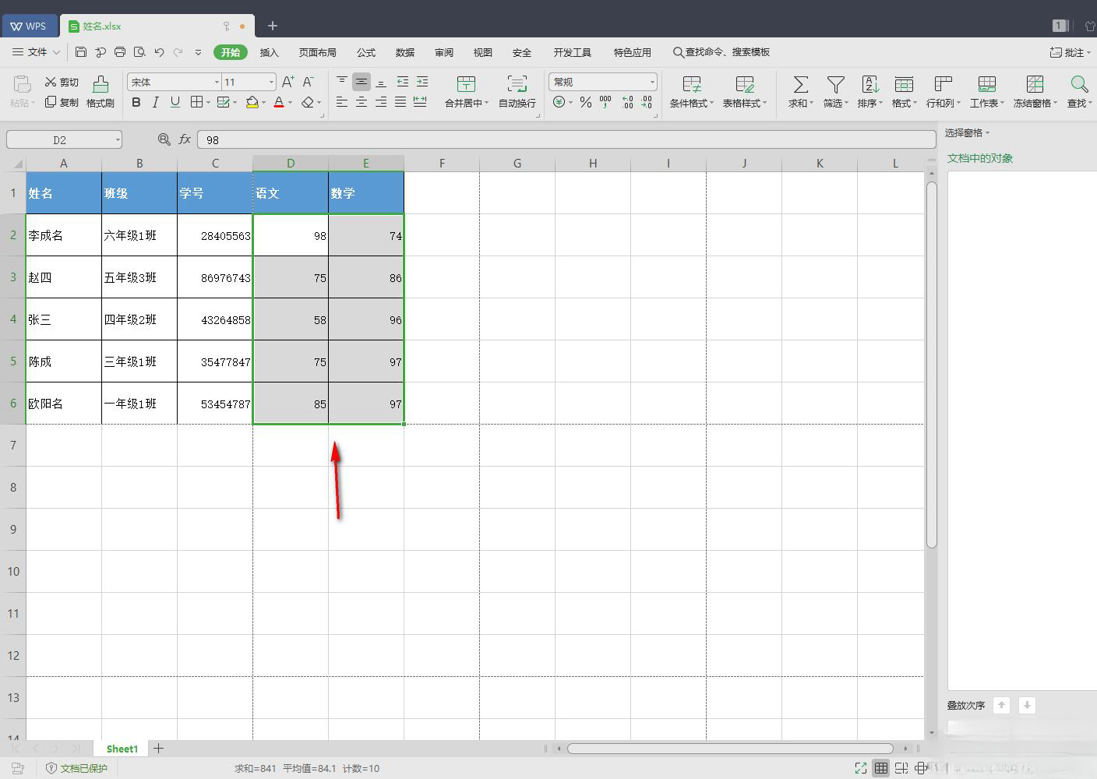Screen dimensions: 1097x779
Task: Open borders dropdown arrow
Action: point(208,103)
